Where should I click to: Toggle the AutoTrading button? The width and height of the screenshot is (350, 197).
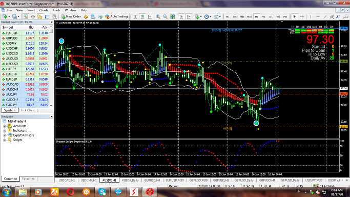(x=116, y=16)
